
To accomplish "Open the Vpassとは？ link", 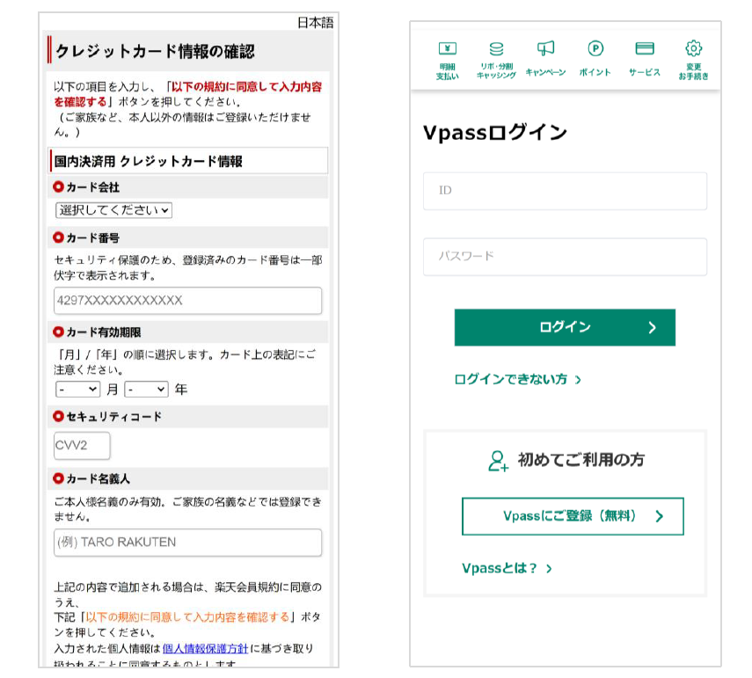I will [507, 568].
